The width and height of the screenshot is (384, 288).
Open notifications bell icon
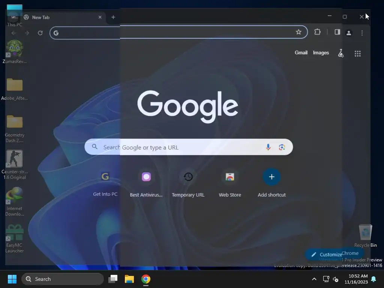[x=374, y=279]
